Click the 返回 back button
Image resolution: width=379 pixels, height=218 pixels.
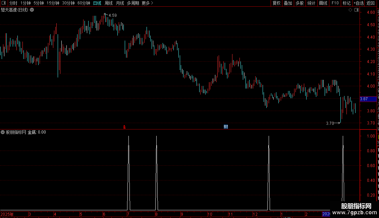coord(371,3)
